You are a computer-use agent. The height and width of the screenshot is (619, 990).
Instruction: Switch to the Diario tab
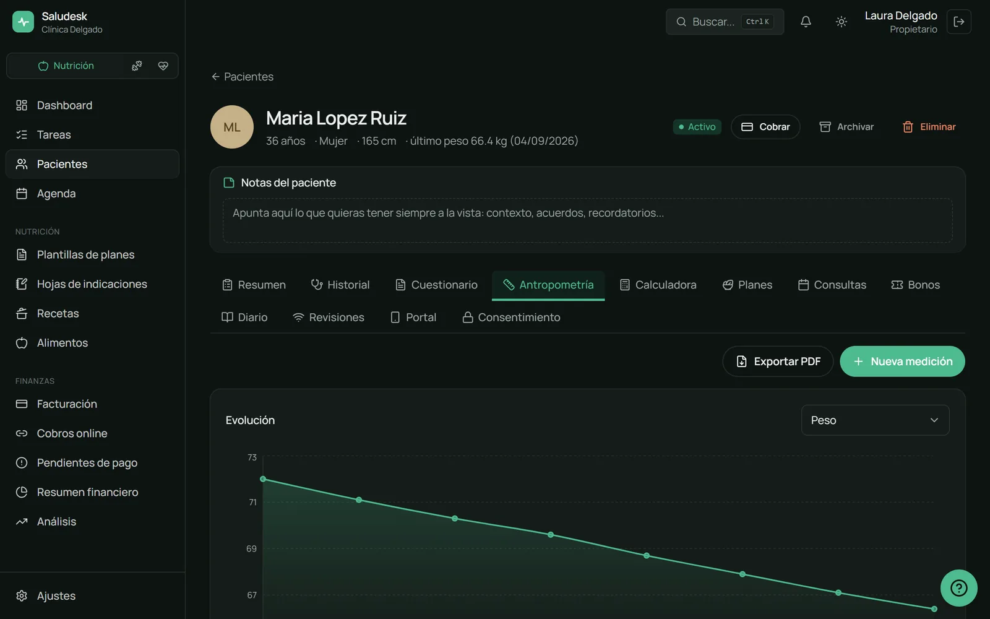point(245,317)
